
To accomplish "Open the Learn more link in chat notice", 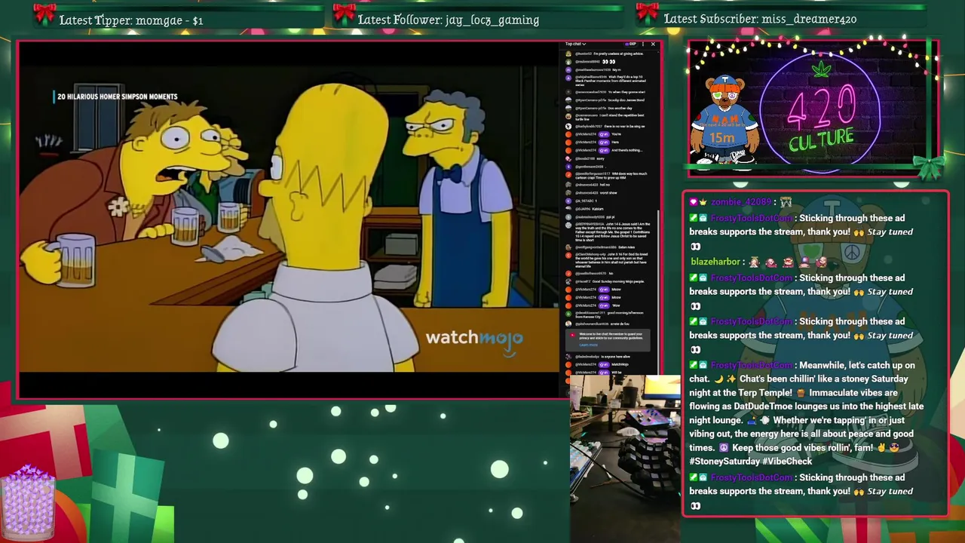I will point(588,345).
